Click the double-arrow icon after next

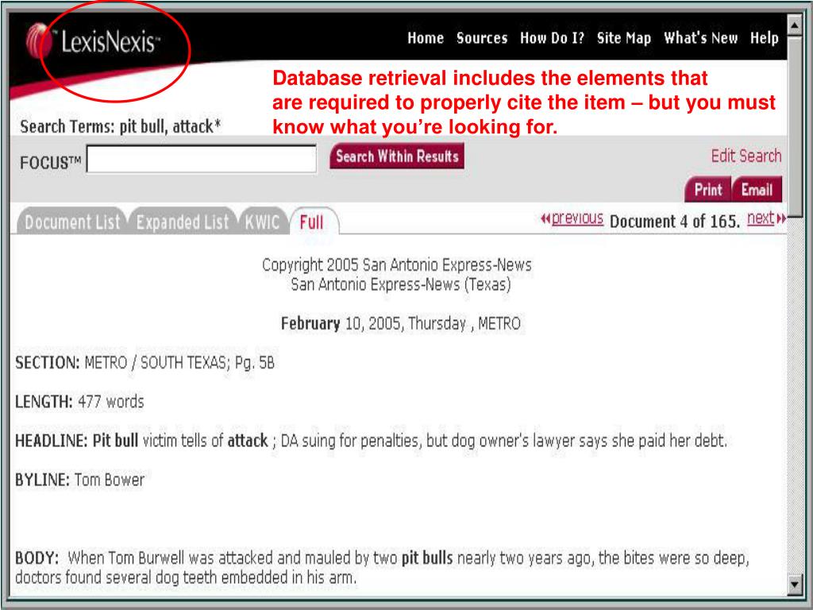pyautogui.click(x=780, y=219)
